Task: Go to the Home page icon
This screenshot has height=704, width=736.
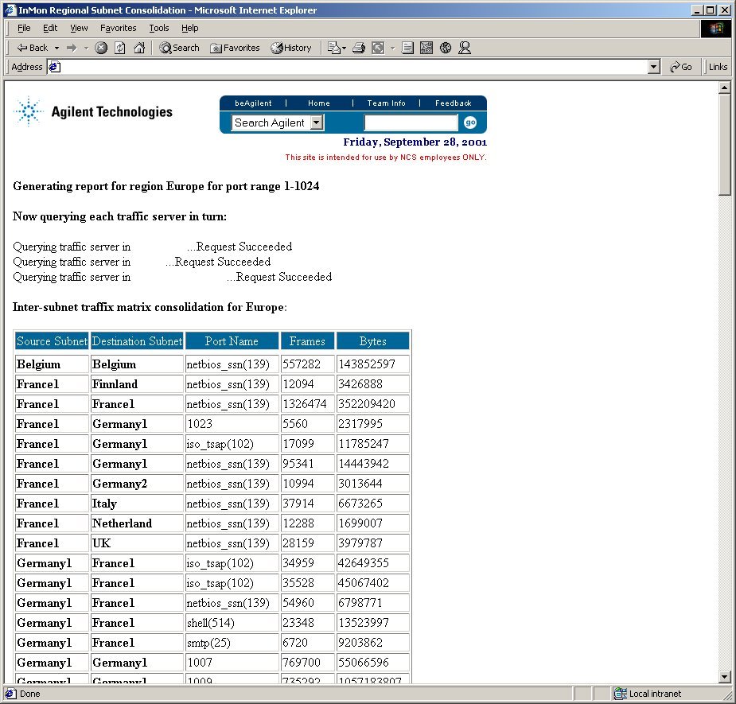Action: (139, 48)
